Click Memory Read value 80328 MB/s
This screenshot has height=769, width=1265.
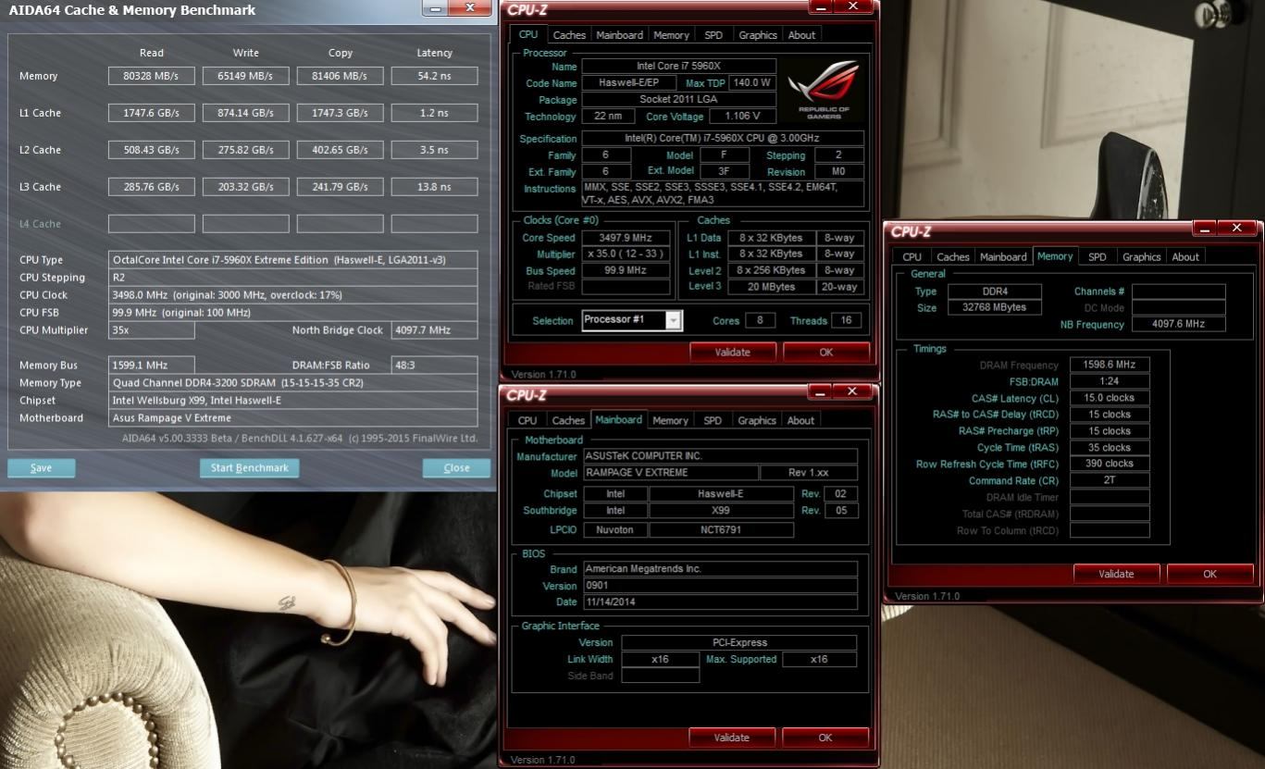coord(152,76)
